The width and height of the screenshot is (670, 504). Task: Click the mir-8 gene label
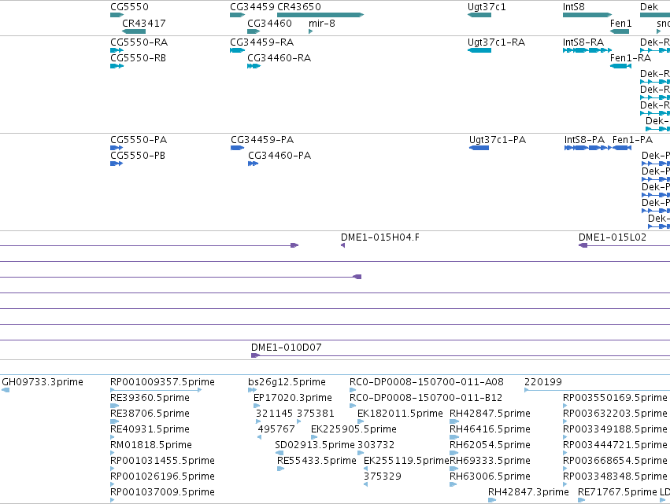click(x=322, y=24)
